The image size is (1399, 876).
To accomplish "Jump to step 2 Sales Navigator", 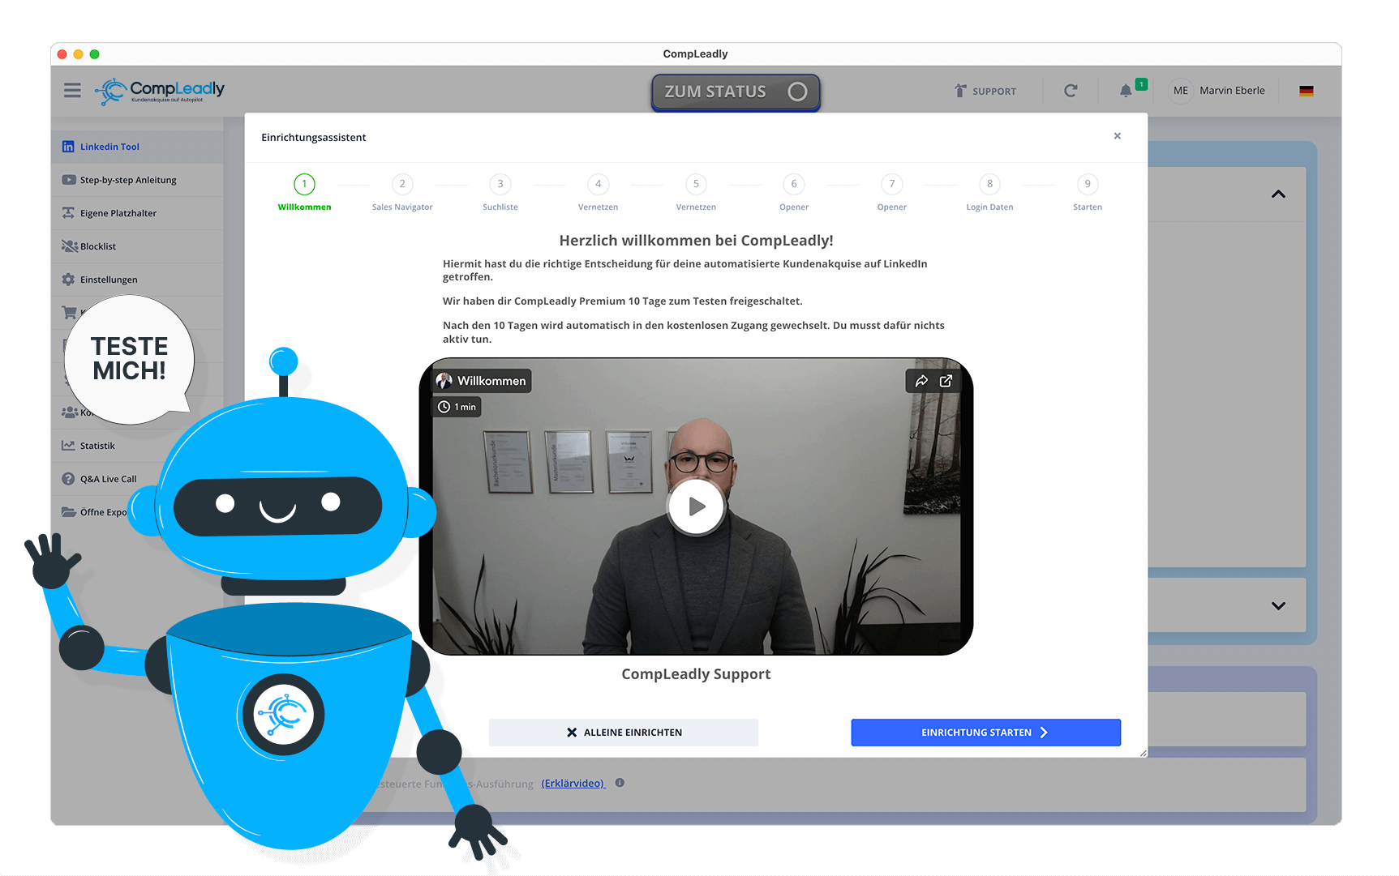I will click(x=402, y=185).
